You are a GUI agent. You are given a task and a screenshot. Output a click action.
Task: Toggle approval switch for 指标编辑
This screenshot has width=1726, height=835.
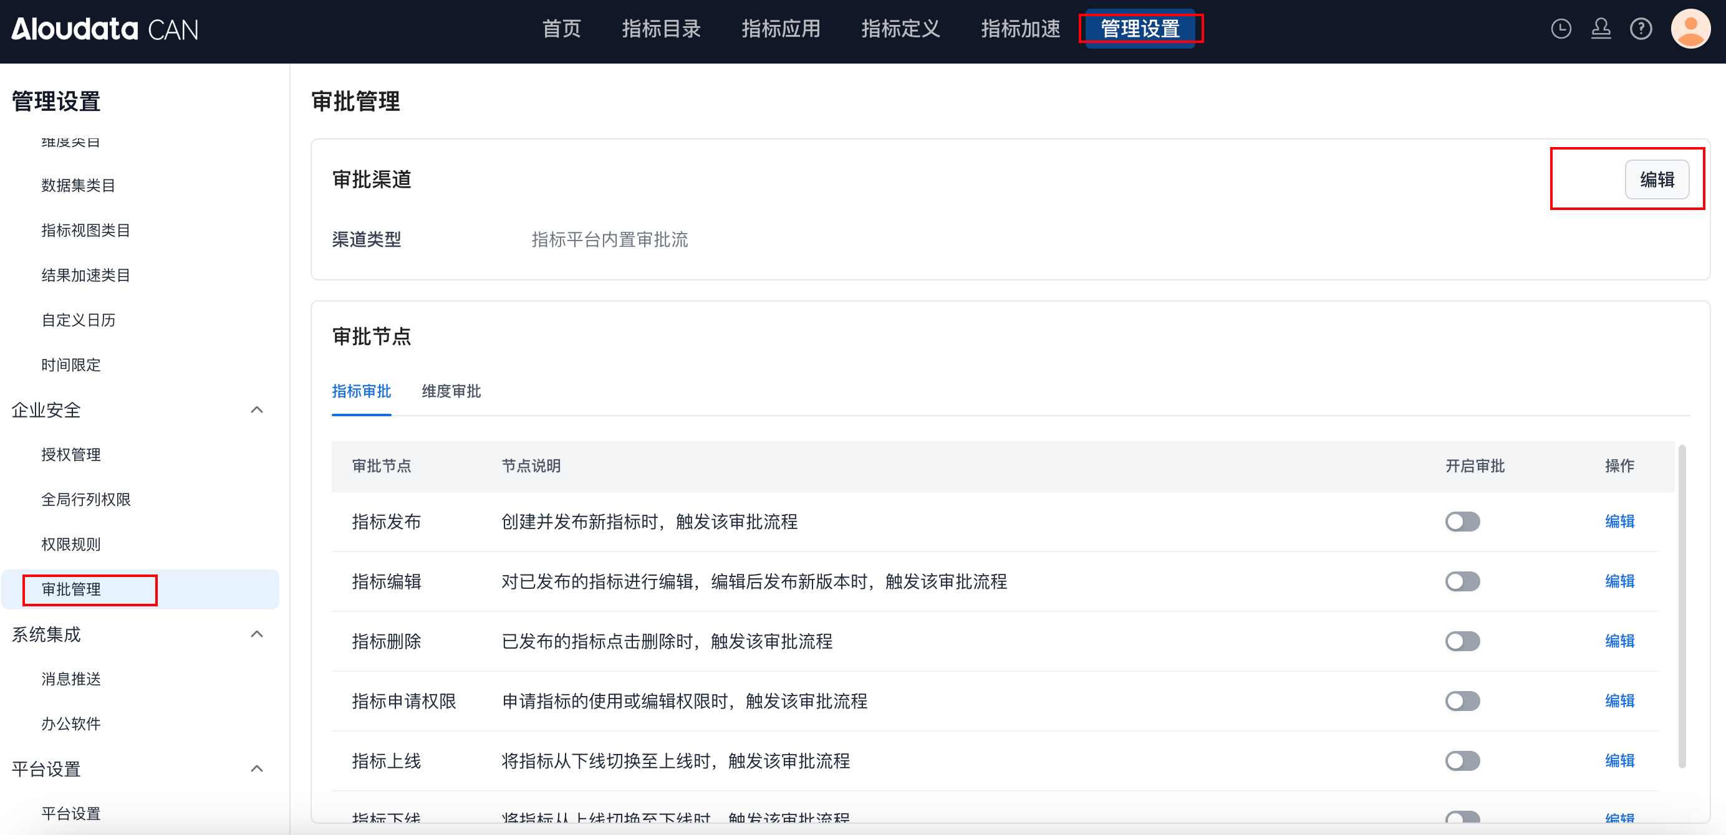(x=1462, y=581)
